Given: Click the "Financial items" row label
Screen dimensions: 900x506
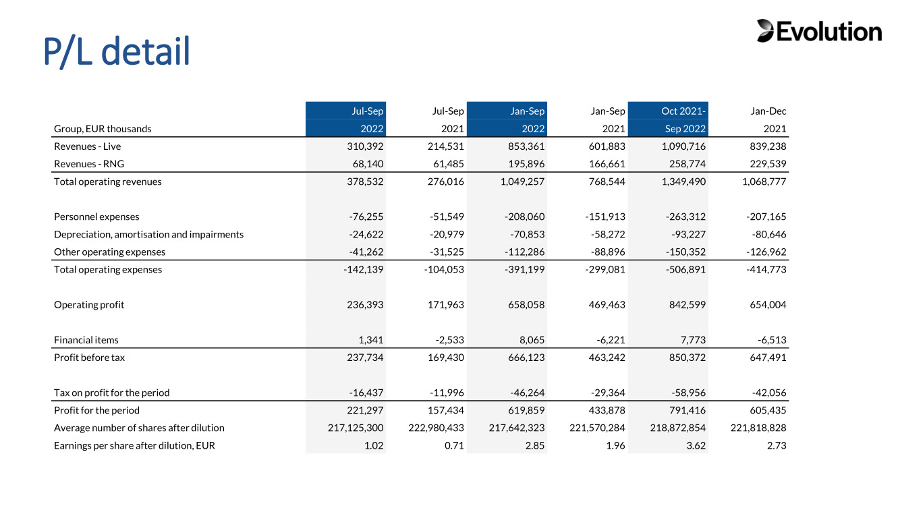Looking at the screenshot, I should [x=86, y=340].
